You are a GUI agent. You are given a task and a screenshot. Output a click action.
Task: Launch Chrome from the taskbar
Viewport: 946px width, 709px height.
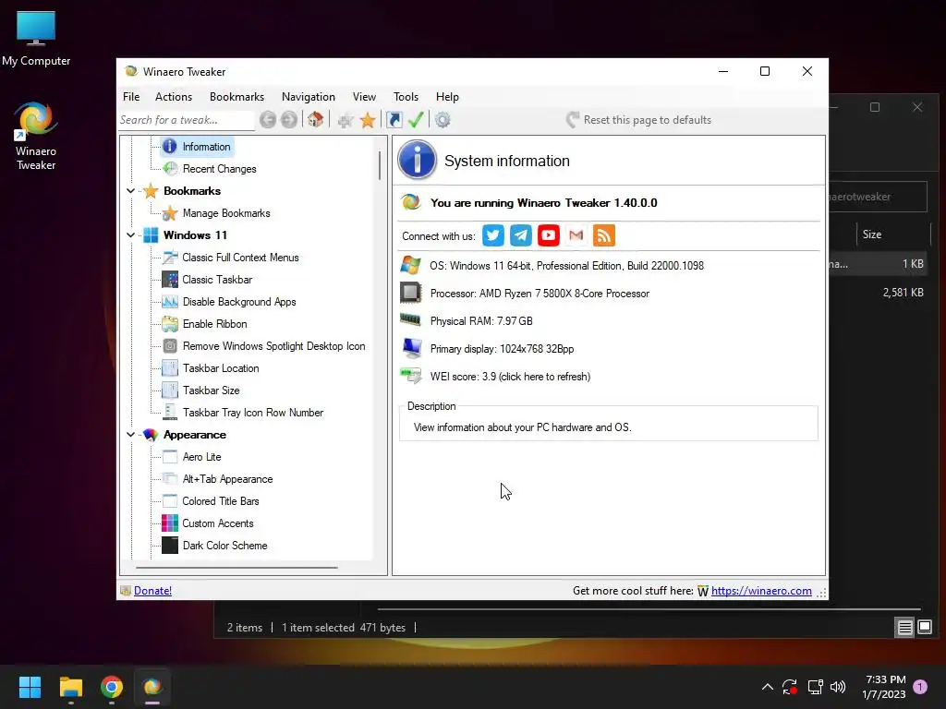112,687
